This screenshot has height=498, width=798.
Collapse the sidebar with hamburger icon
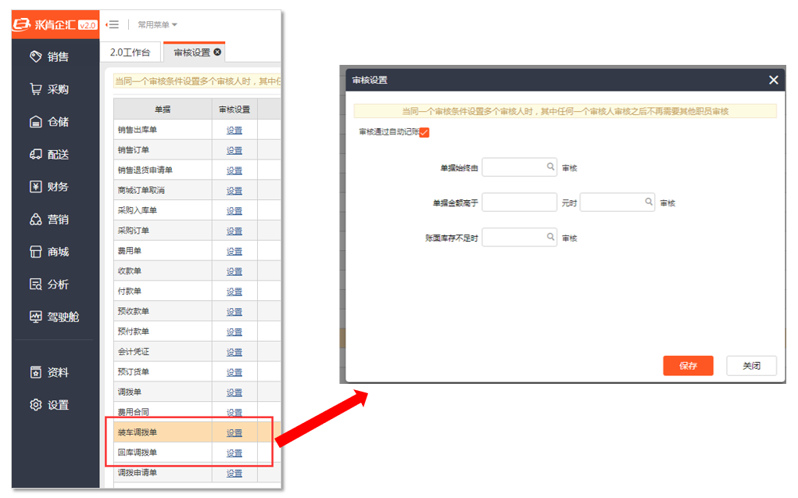(113, 24)
